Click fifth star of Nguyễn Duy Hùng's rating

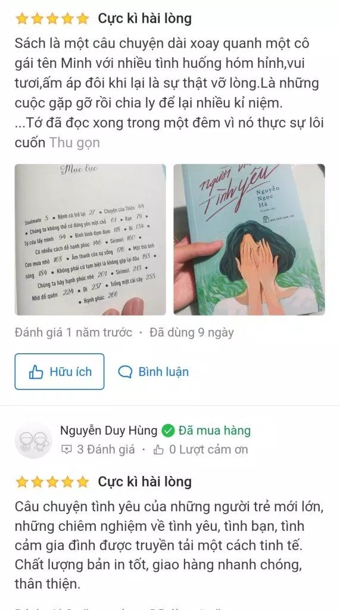click(83, 482)
